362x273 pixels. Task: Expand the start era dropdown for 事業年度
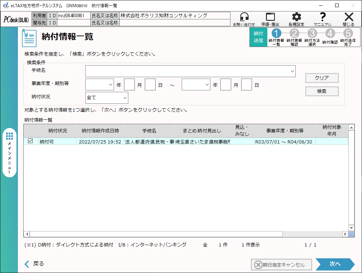(100, 85)
